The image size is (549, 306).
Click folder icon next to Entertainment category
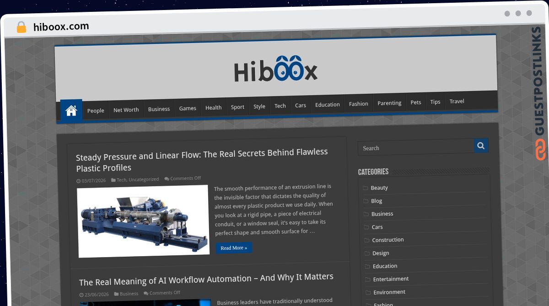(369, 280)
